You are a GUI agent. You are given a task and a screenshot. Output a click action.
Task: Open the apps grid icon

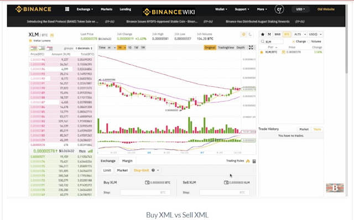point(67,9)
